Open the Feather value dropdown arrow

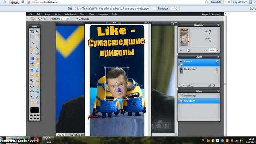point(68,19)
